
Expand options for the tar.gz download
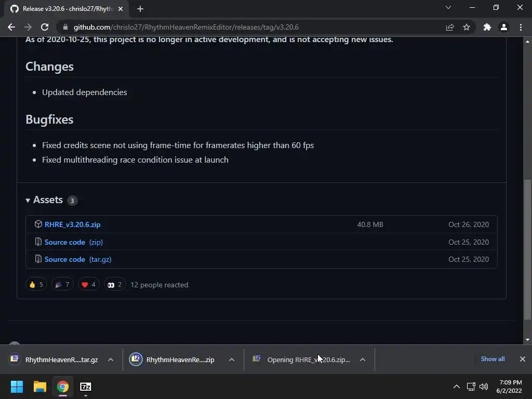111,360
